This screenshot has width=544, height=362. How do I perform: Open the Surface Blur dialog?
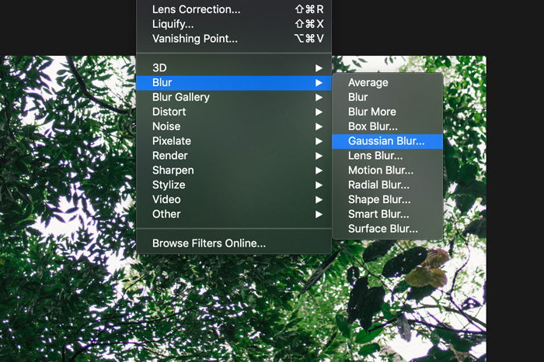[x=387, y=229]
